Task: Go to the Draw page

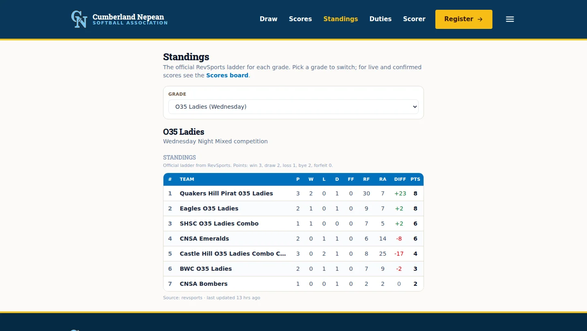Action: coord(269,19)
